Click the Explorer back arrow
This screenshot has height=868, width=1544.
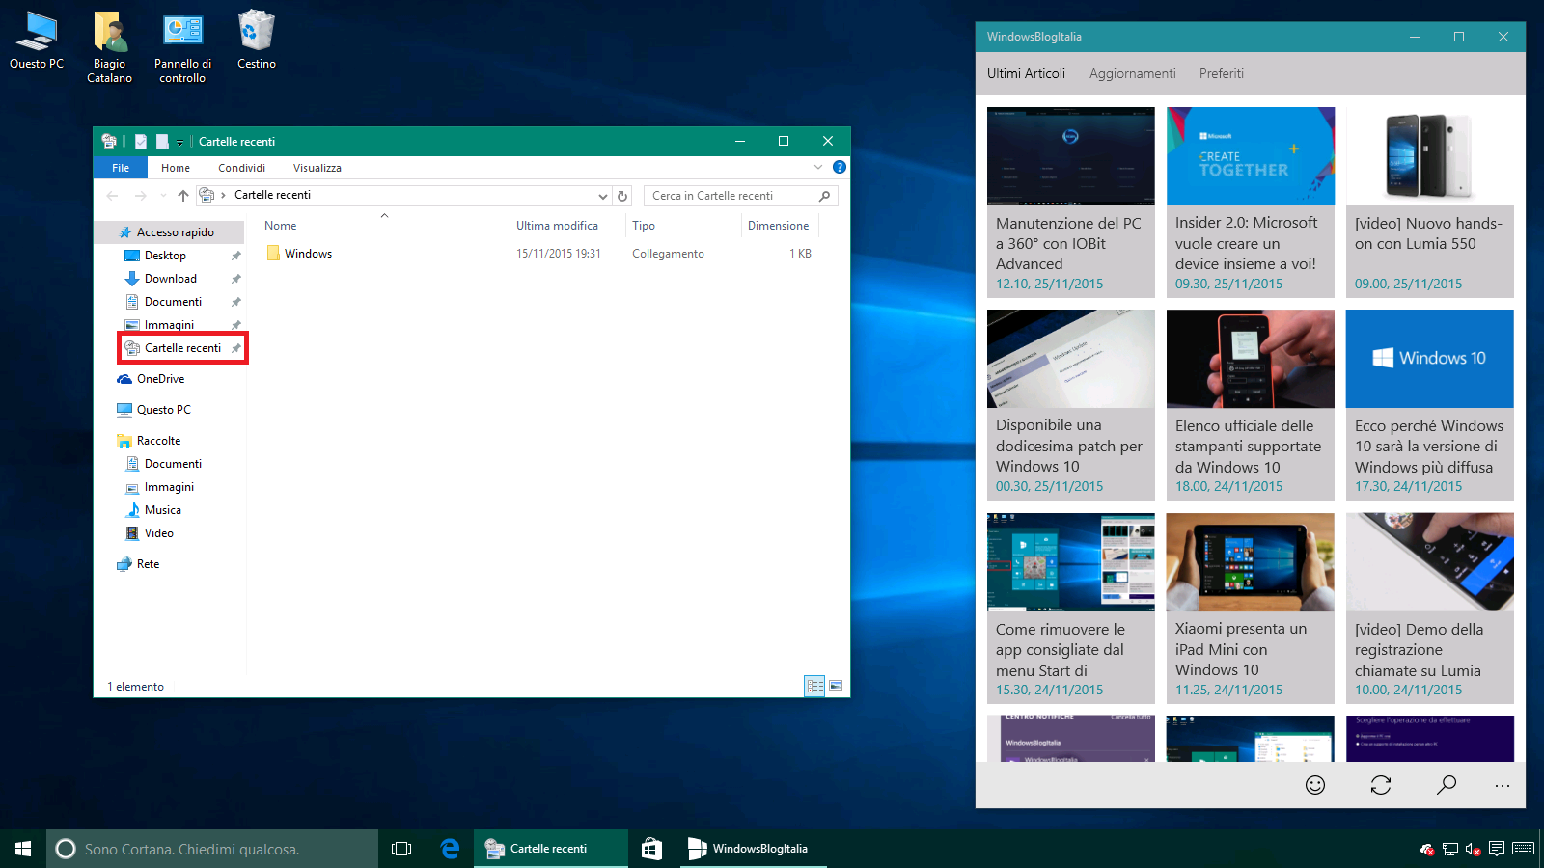click(112, 196)
